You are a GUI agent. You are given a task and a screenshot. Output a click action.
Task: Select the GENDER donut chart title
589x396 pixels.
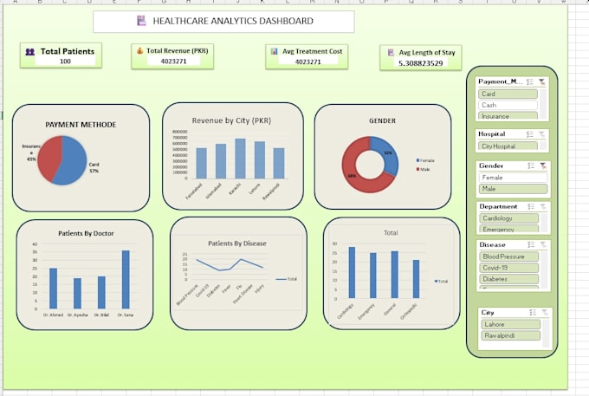pos(382,120)
